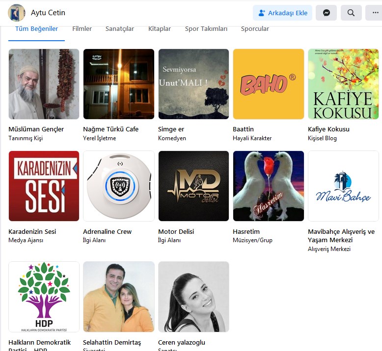Open Mavibahçe Alışveriş ve Yaşam Merkezi link

(341, 236)
